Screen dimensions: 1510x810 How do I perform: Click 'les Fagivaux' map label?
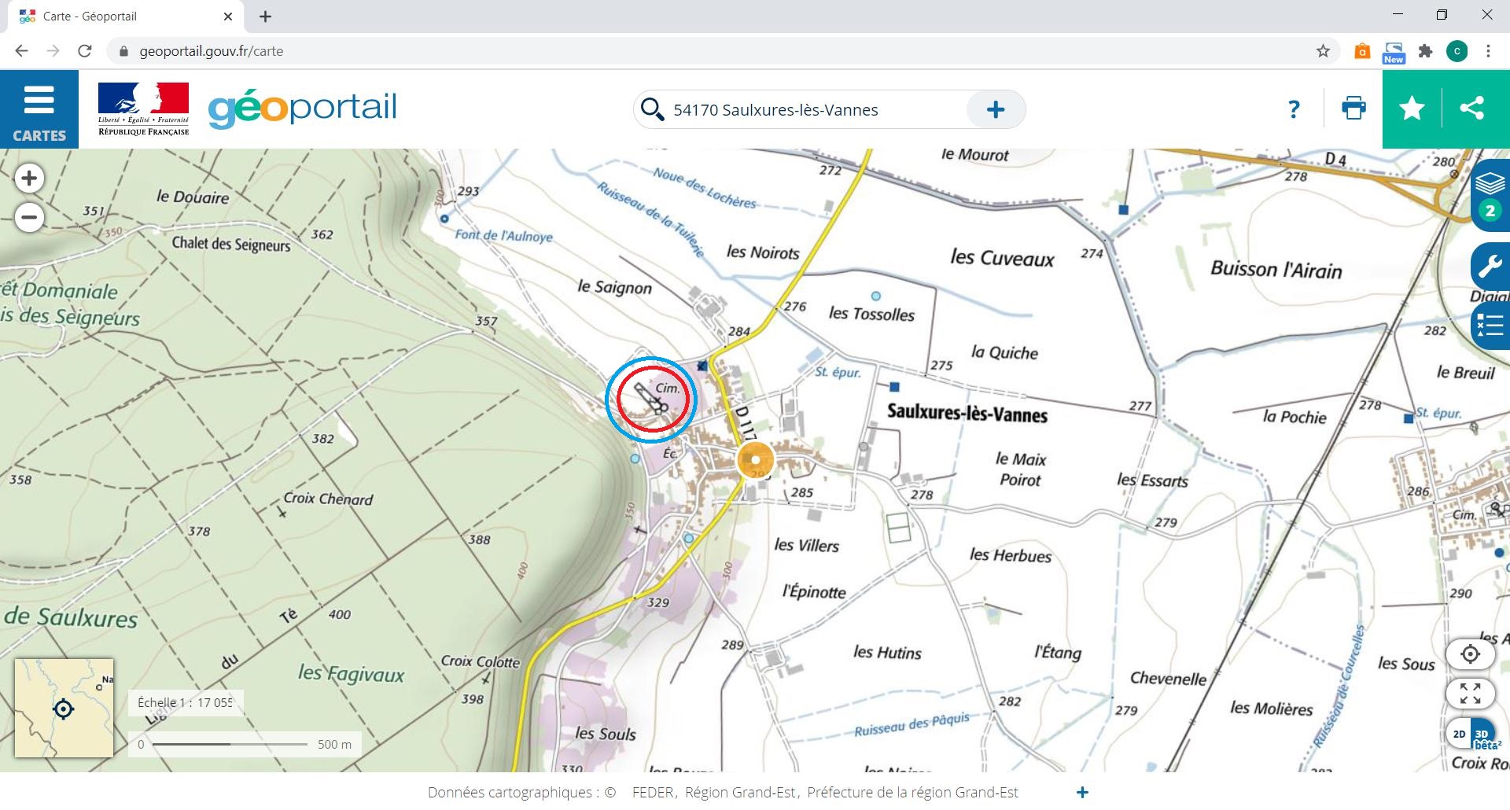pos(351,673)
